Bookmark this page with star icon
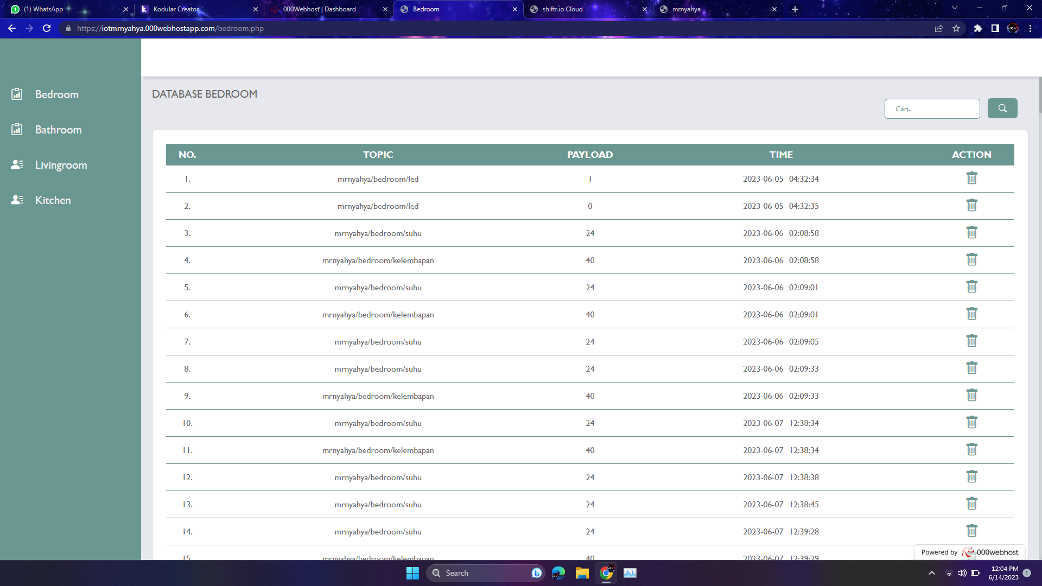The width and height of the screenshot is (1042, 586). pyautogui.click(x=956, y=28)
